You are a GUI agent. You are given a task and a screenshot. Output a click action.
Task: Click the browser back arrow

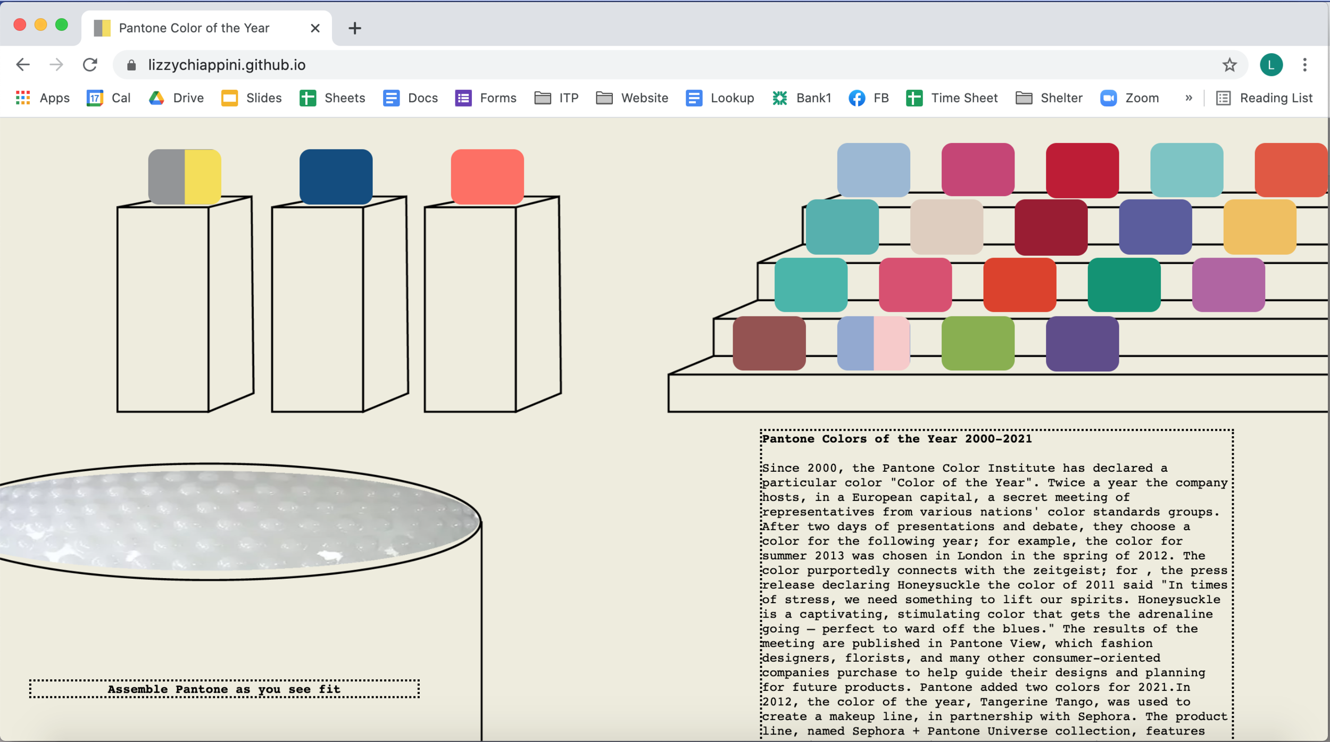click(23, 65)
